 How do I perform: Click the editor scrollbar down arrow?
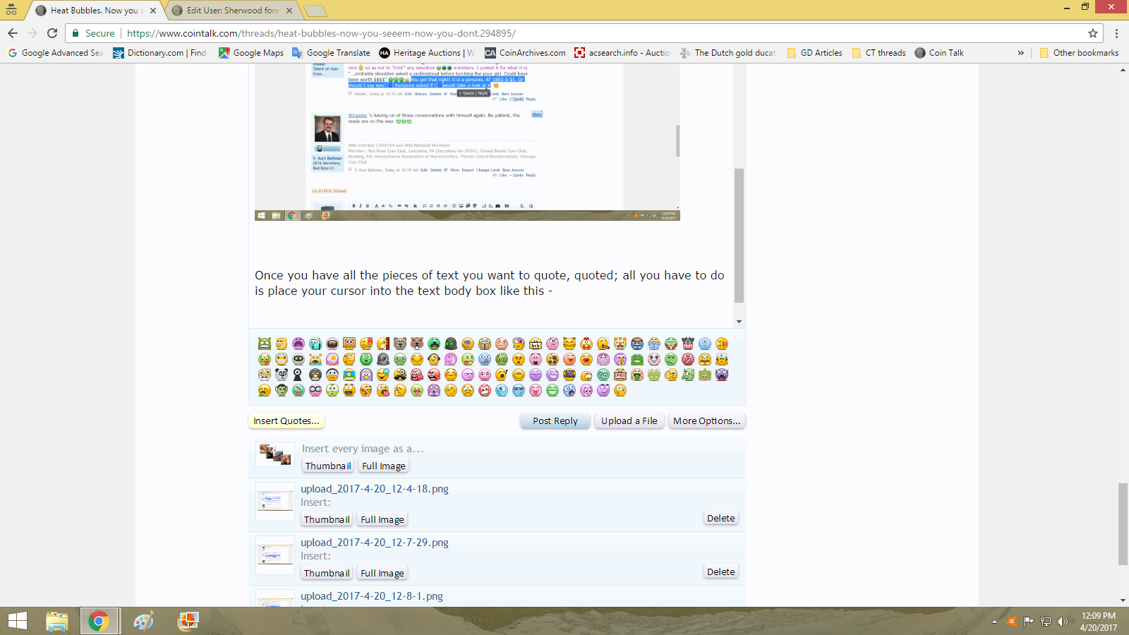(739, 322)
